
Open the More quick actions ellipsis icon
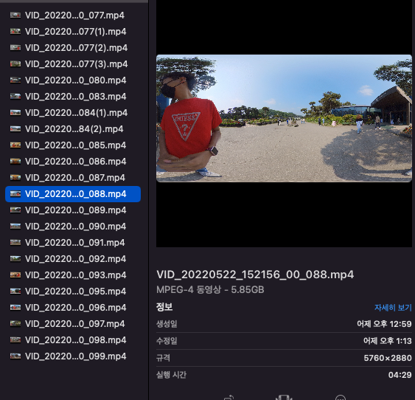340,397
